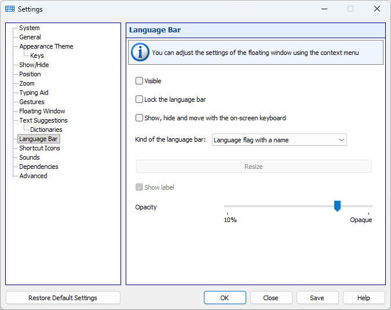391x310 pixels.
Task: Set opacity at the 10% tick mark
Action: [x=227, y=213]
